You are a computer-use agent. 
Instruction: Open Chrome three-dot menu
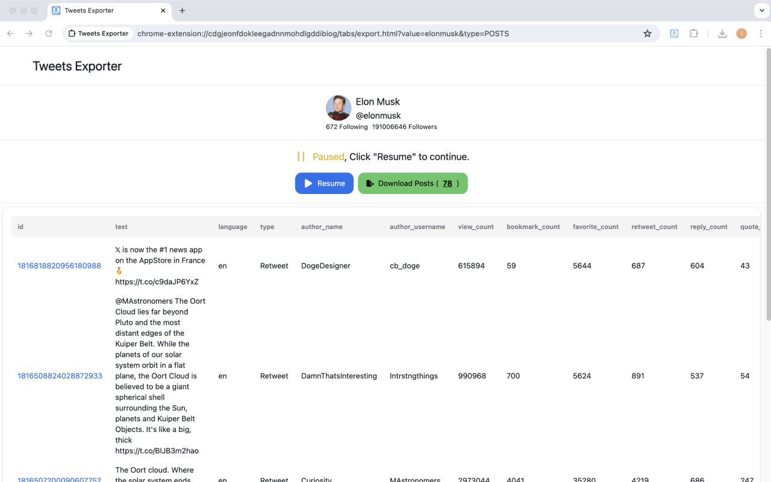coord(761,34)
